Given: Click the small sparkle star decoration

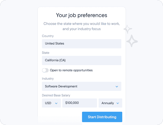Looking at the screenshot, I should coord(128,29).
